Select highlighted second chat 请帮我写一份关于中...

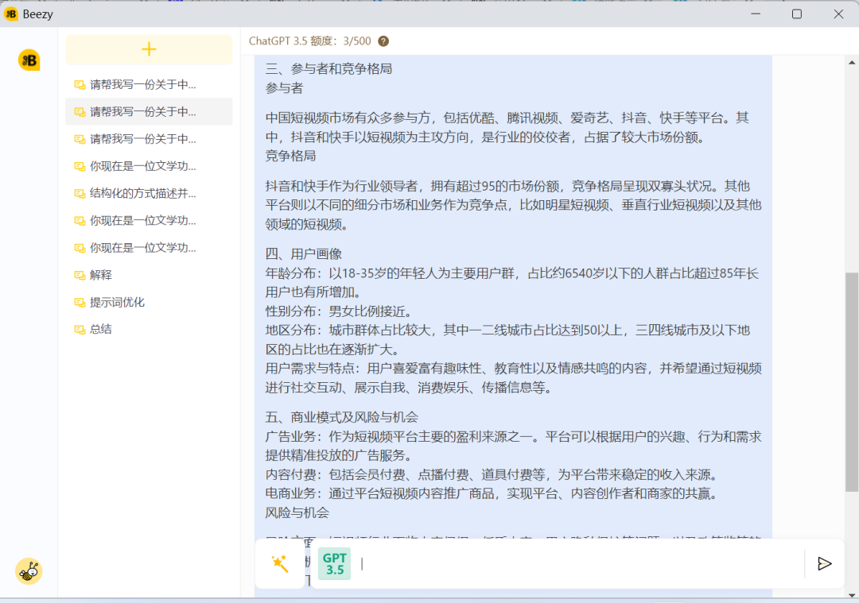point(149,112)
